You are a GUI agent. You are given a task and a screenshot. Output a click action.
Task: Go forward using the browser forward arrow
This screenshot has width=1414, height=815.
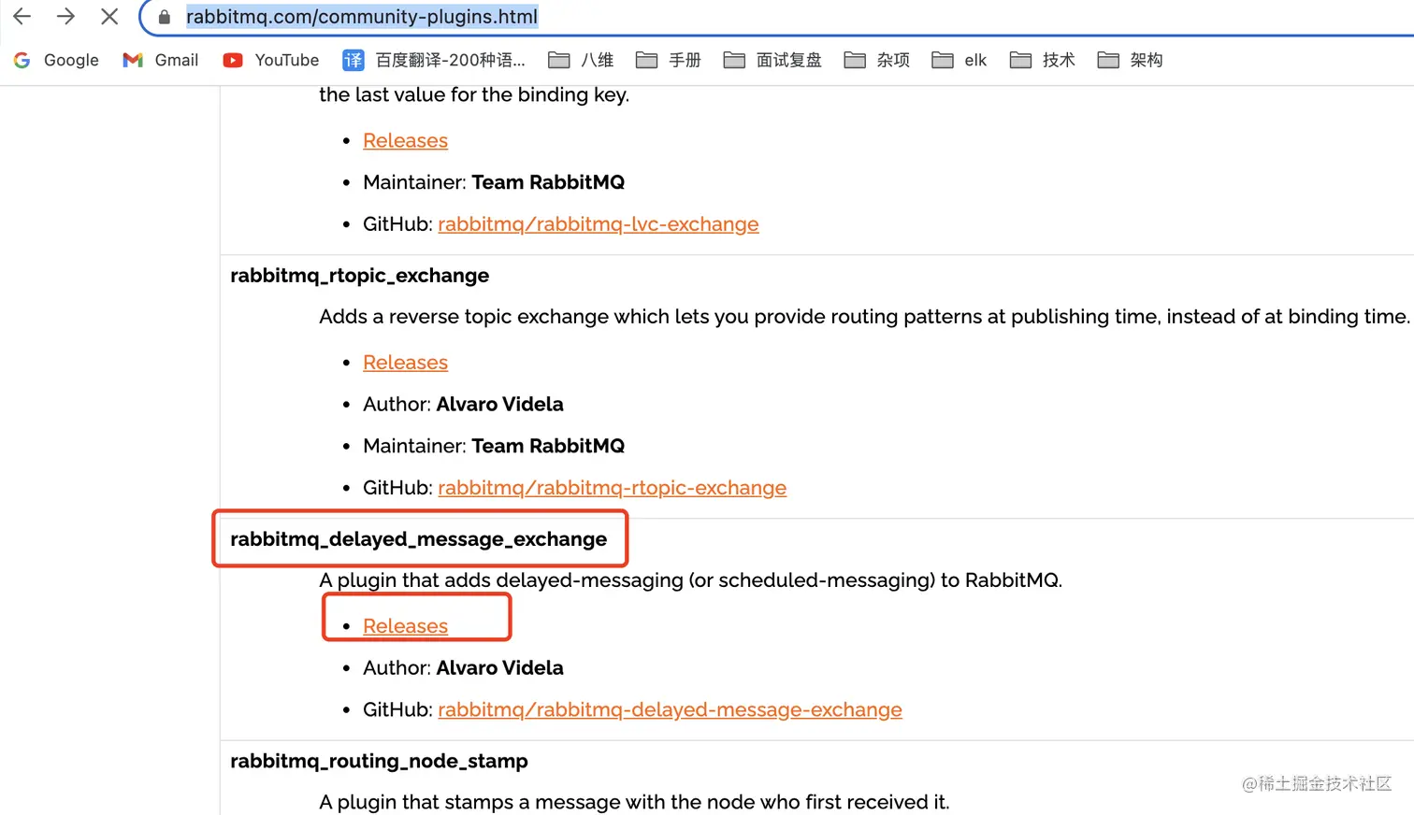[65, 17]
